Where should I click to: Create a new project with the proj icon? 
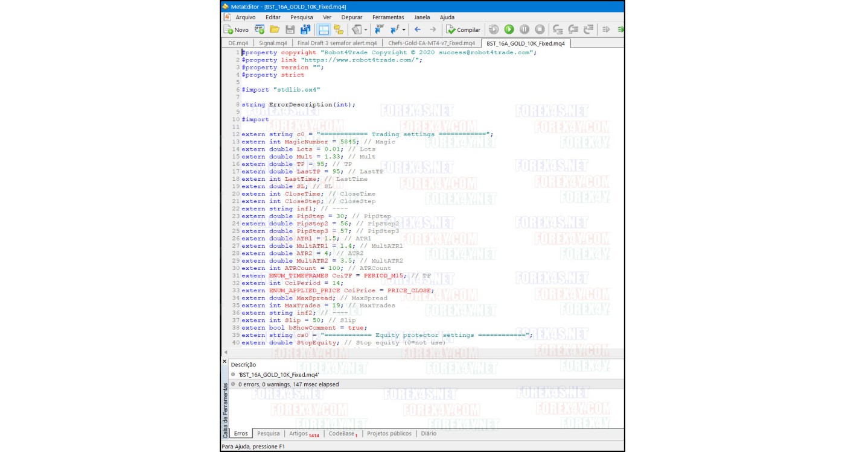[260, 30]
